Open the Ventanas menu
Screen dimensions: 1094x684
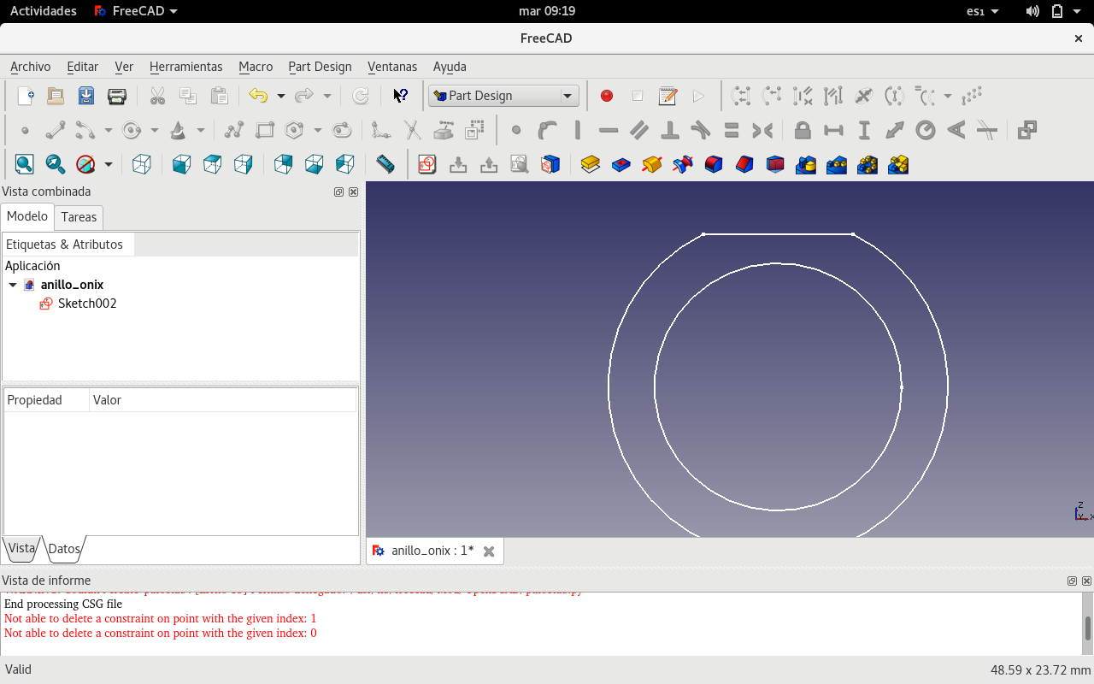392,67
